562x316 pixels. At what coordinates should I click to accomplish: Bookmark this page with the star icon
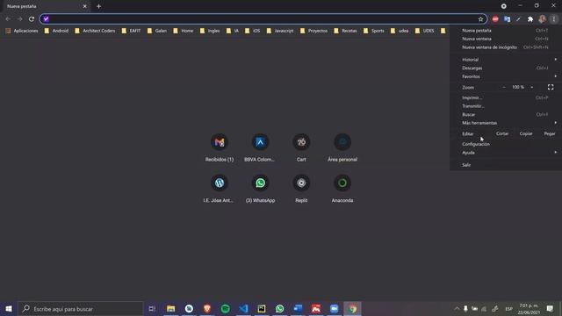click(x=480, y=19)
